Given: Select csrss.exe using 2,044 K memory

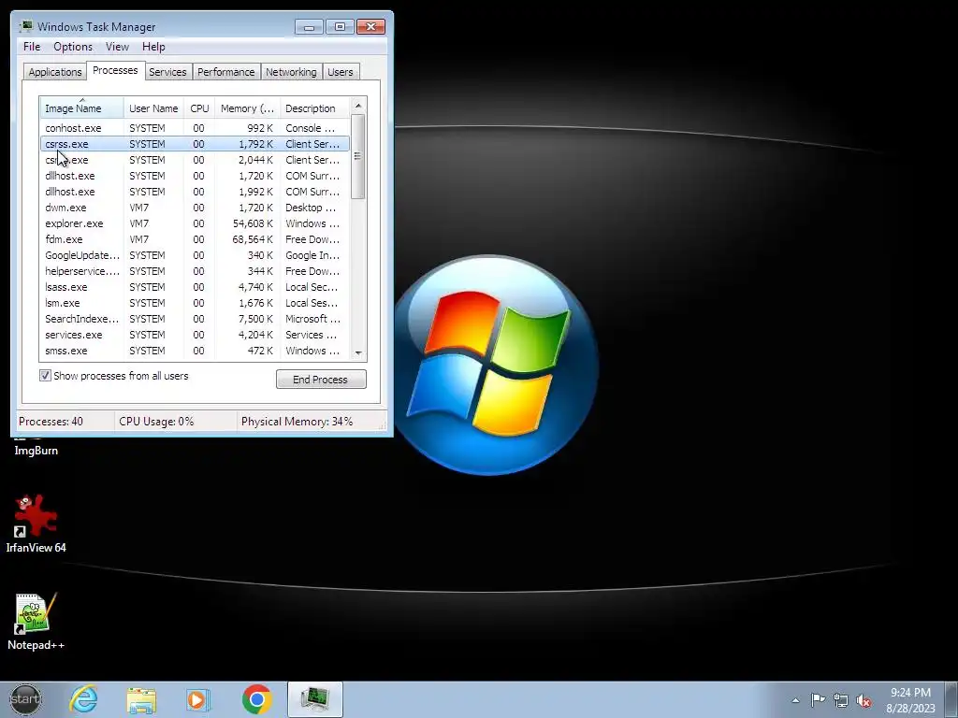Looking at the screenshot, I should (195, 160).
